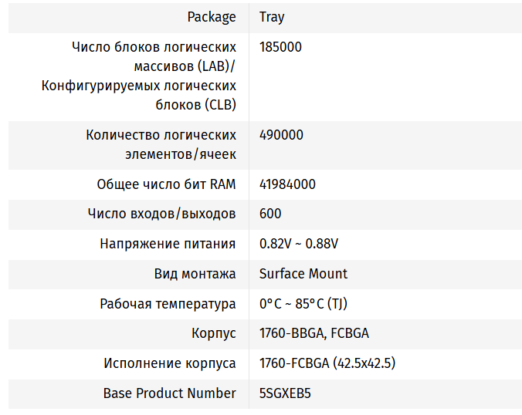Select the 490000 logic elements value
The image size is (522, 415).
click(281, 135)
